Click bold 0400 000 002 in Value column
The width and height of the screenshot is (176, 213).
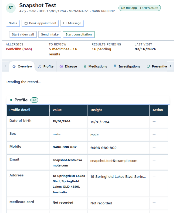click(x=65, y=147)
